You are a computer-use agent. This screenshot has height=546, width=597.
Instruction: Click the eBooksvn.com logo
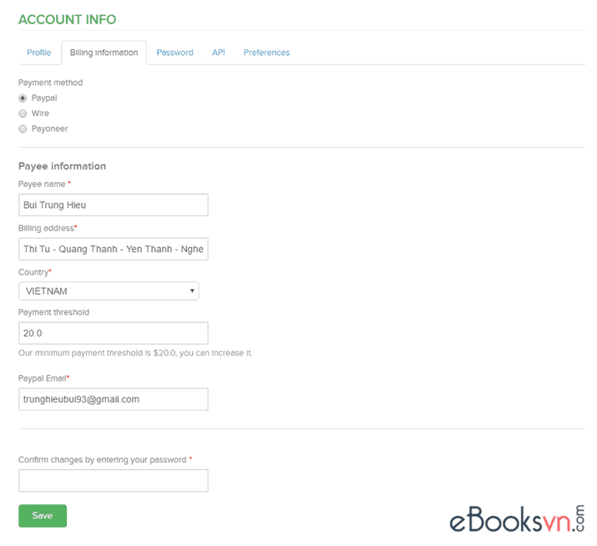click(518, 518)
